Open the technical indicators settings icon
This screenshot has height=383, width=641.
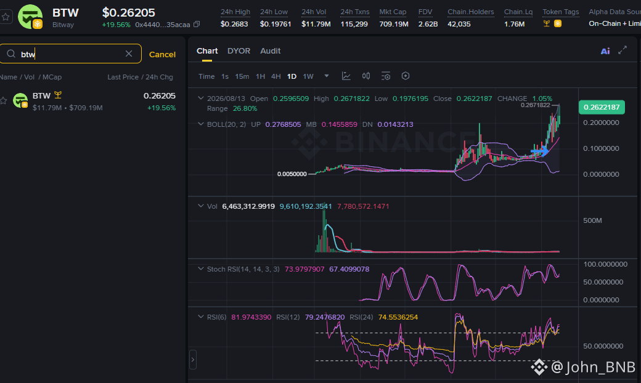(x=385, y=76)
